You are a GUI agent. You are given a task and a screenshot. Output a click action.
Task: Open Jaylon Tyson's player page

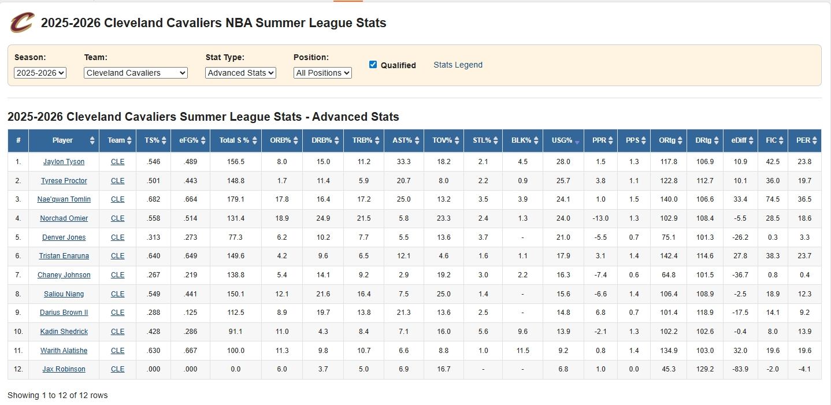[64, 162]
